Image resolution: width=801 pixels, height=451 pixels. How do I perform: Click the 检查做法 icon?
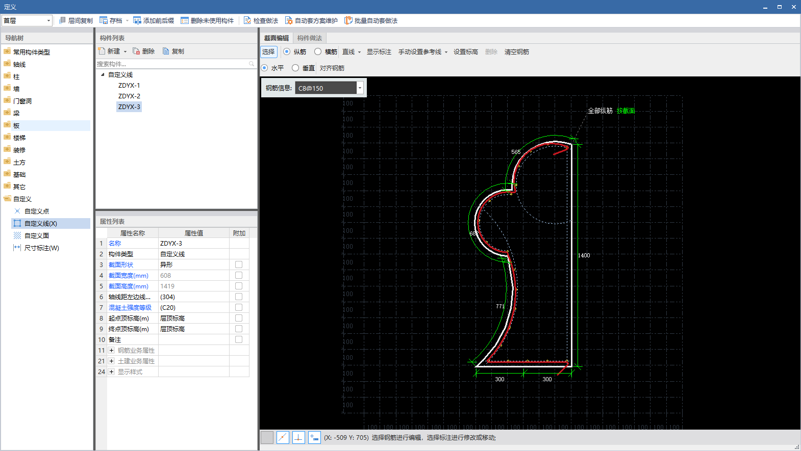pyautogui.click(x=247, y=20)
